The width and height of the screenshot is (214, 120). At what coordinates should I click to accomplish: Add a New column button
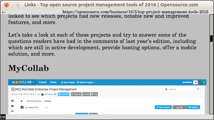(x=163, y=107)
